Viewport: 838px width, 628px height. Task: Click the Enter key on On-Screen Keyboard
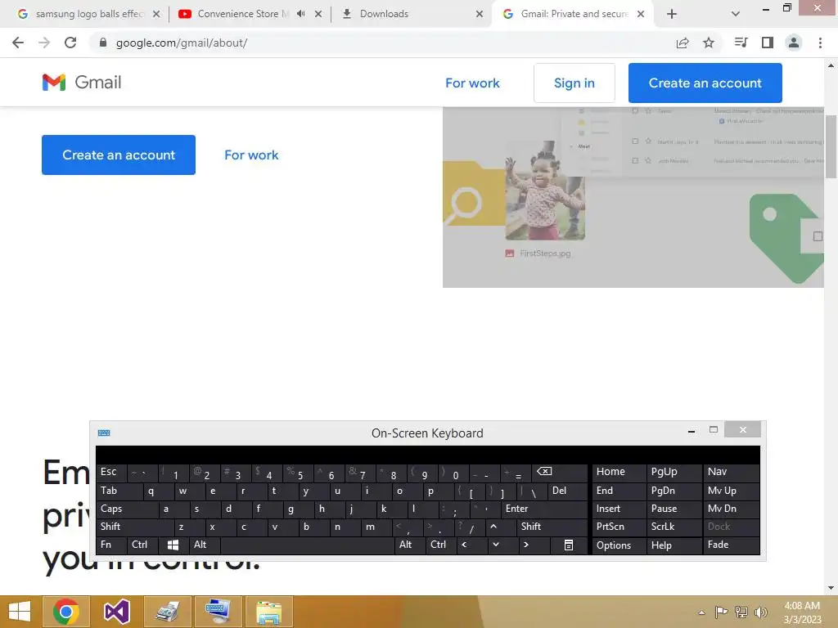(544, 509)
